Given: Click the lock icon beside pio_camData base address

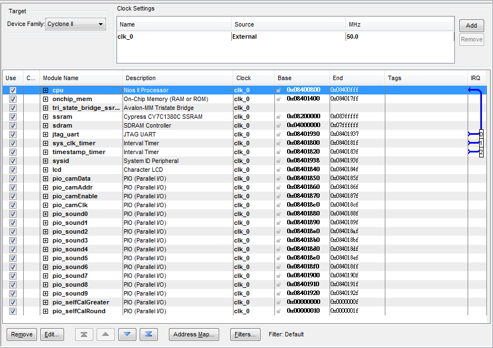Looking at the screenshot, I should tap(279, 178).
